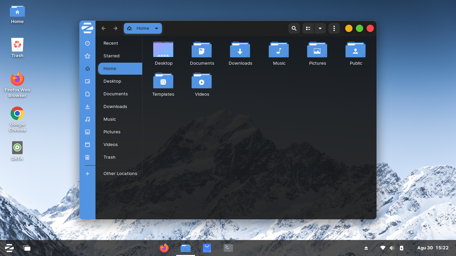Select Home in the sidebar
The width and height of the screenshot is (456, 256).
(x=120, y=69)
